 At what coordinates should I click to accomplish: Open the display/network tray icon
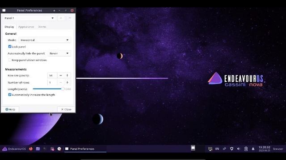(210, 149)
